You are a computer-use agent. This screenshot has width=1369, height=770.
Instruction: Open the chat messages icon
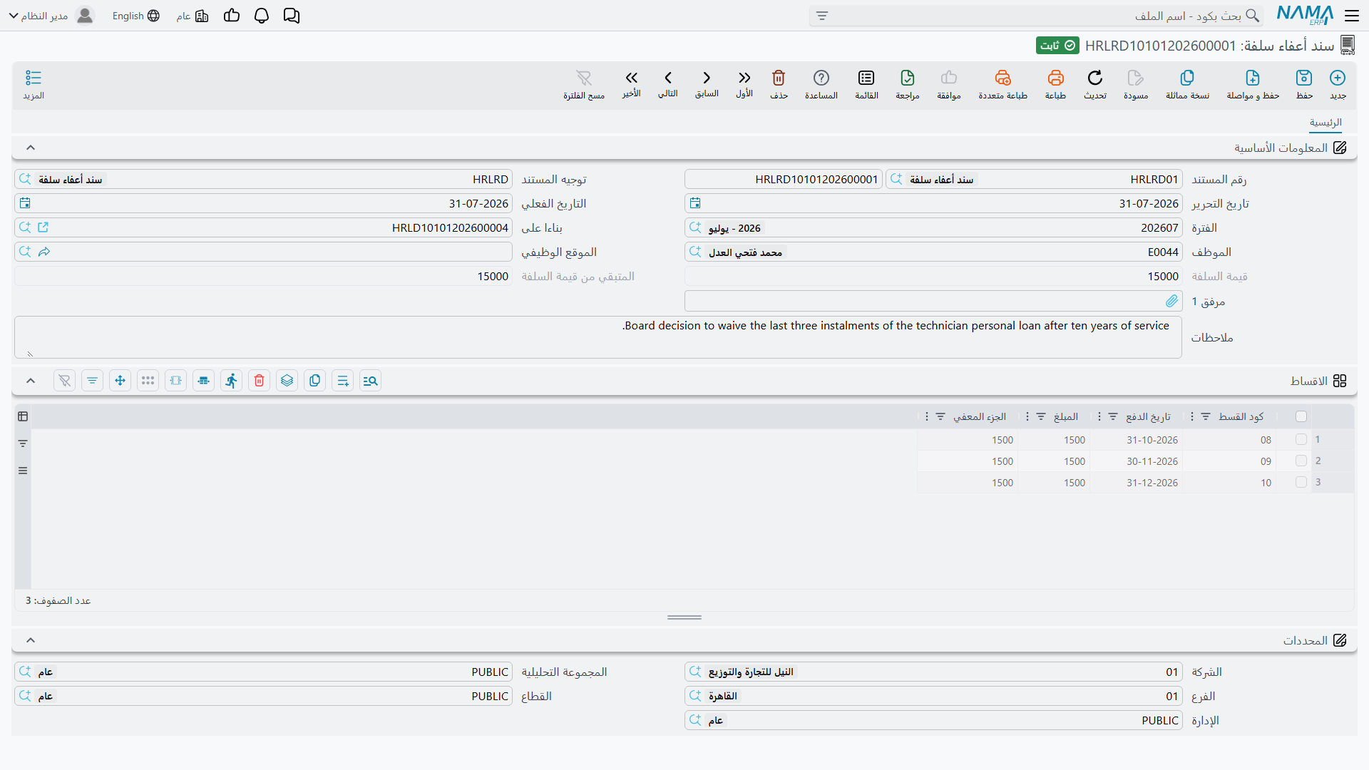(292, 16)
